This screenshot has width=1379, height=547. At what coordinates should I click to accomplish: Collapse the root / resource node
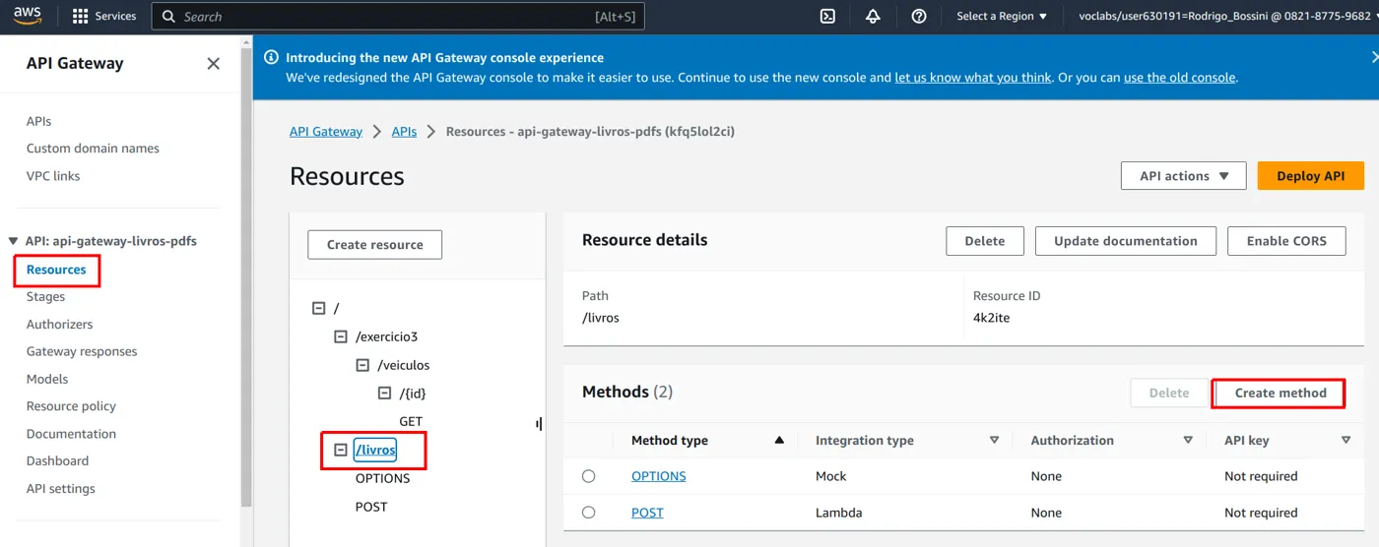318,308
